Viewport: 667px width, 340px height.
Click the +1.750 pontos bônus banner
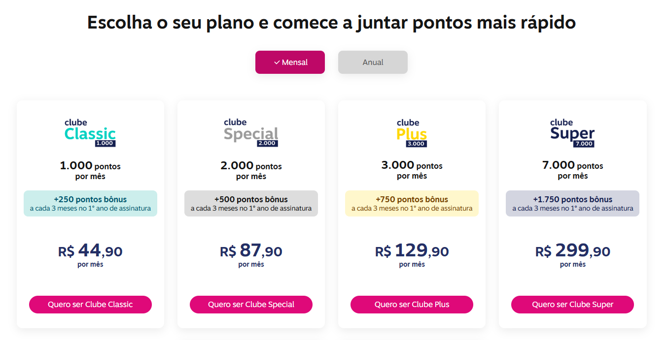572,203
